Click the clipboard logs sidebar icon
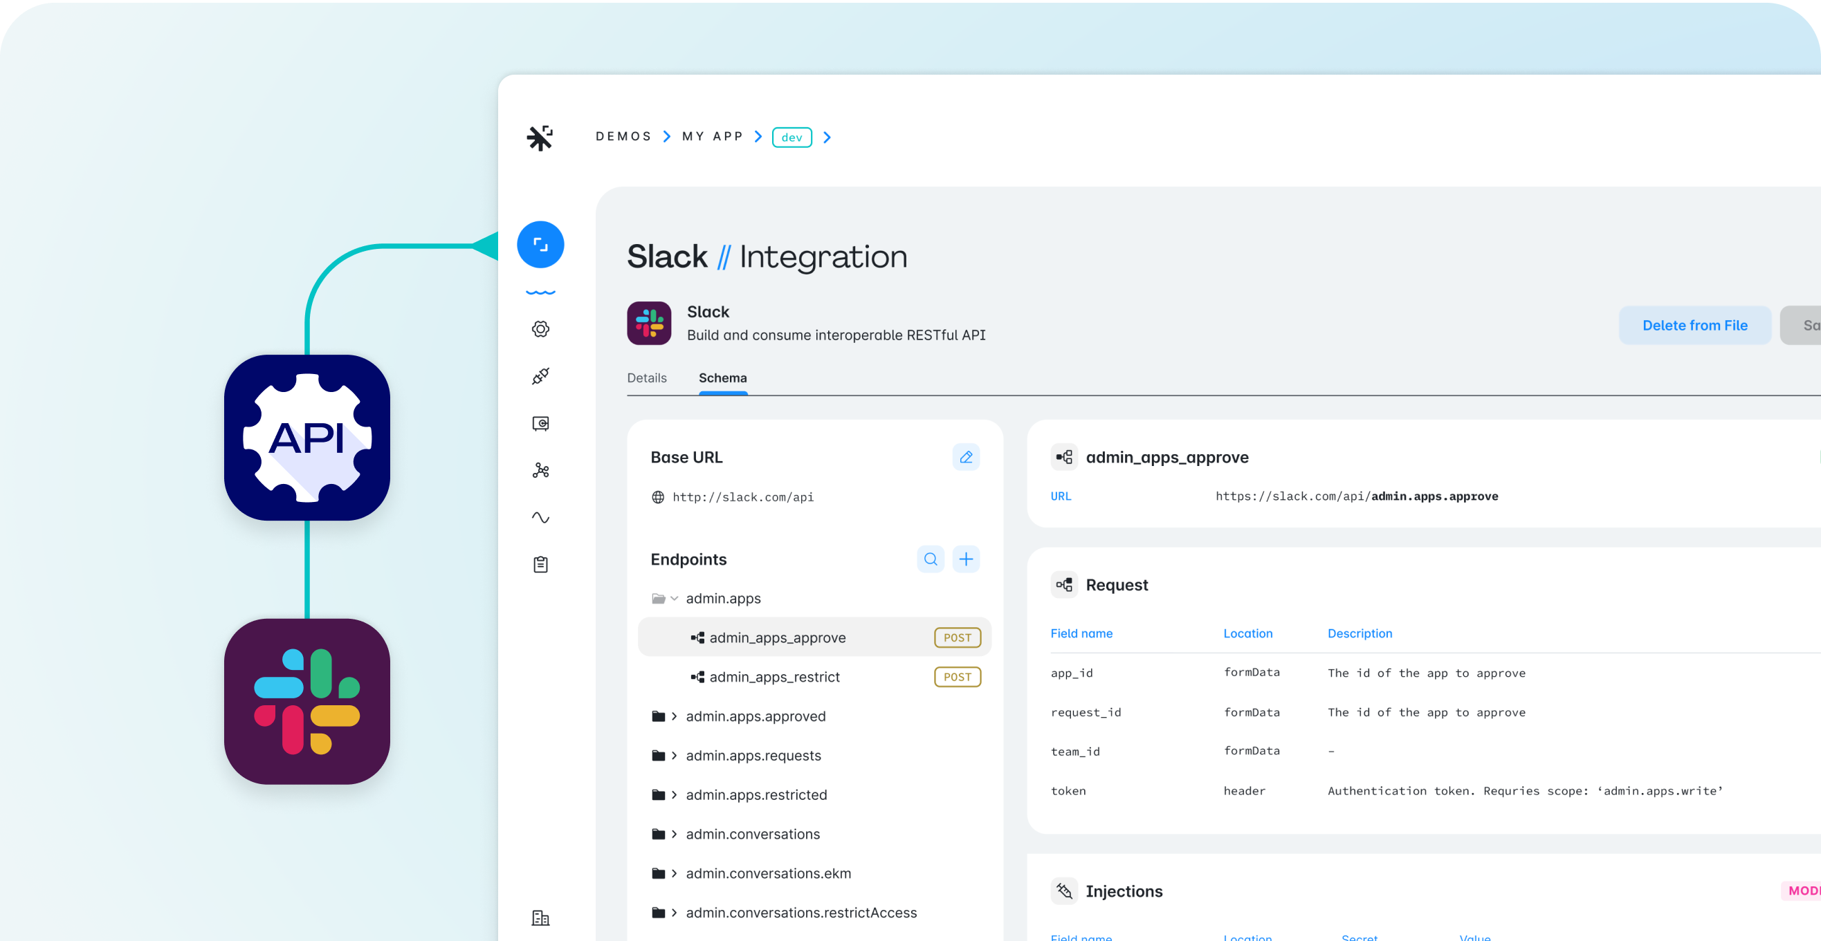Image resolution: width=1821 pixels, height=941 pixels. [x=540, y=564]
